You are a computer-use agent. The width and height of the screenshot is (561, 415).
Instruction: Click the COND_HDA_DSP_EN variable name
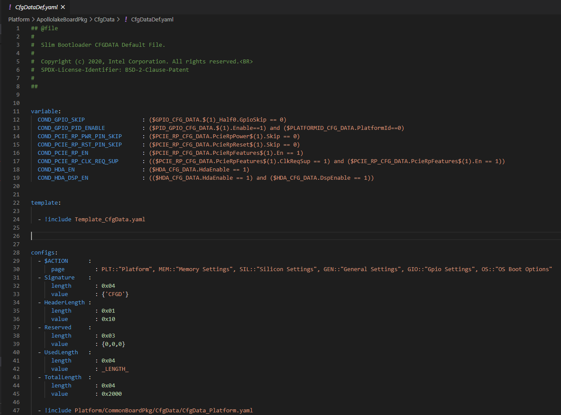tap(62, 178)
